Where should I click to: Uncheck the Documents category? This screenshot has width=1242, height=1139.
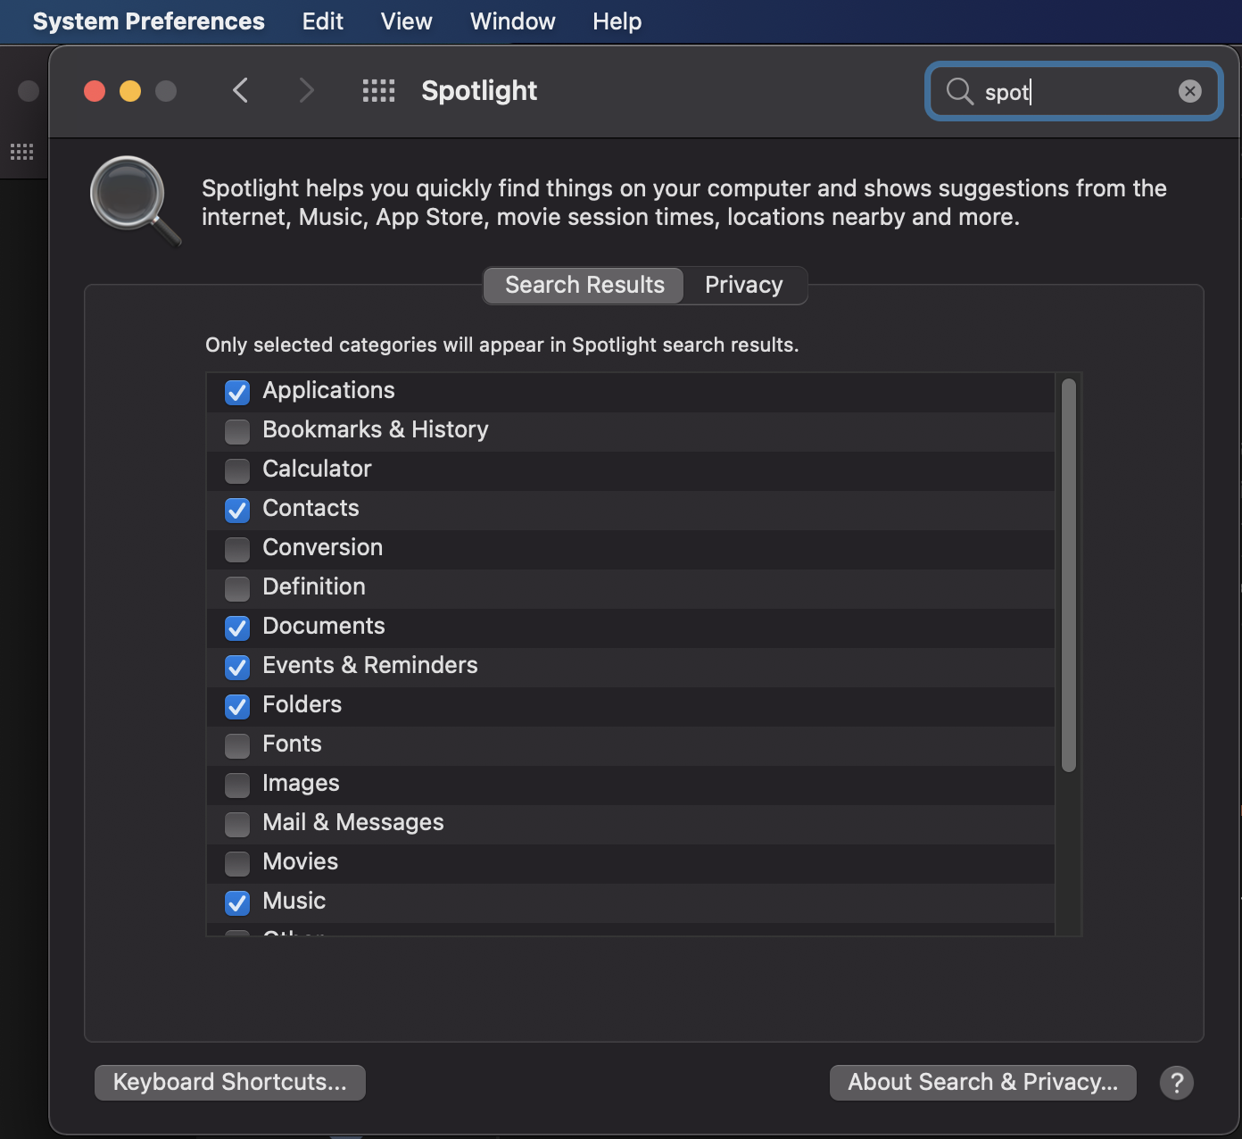tap(237, 628)
